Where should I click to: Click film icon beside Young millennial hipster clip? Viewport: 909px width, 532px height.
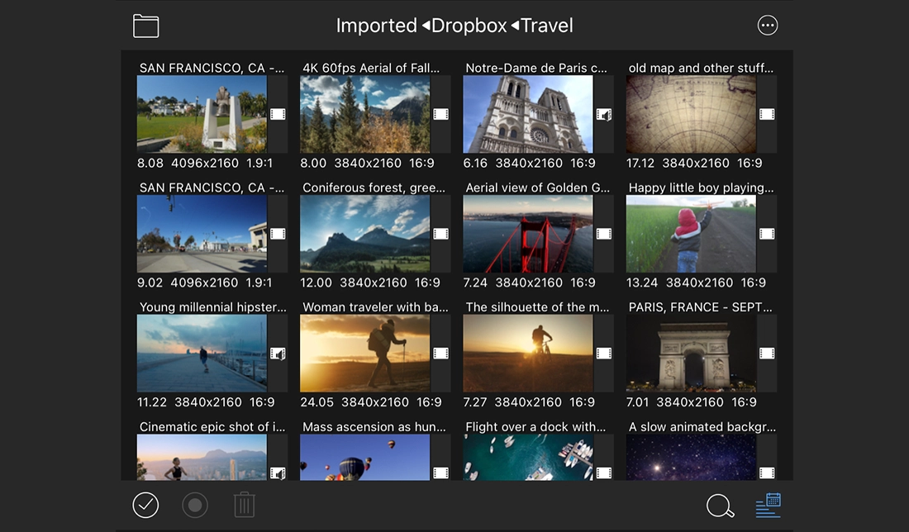pyautogui.click(x=278, y=354)
